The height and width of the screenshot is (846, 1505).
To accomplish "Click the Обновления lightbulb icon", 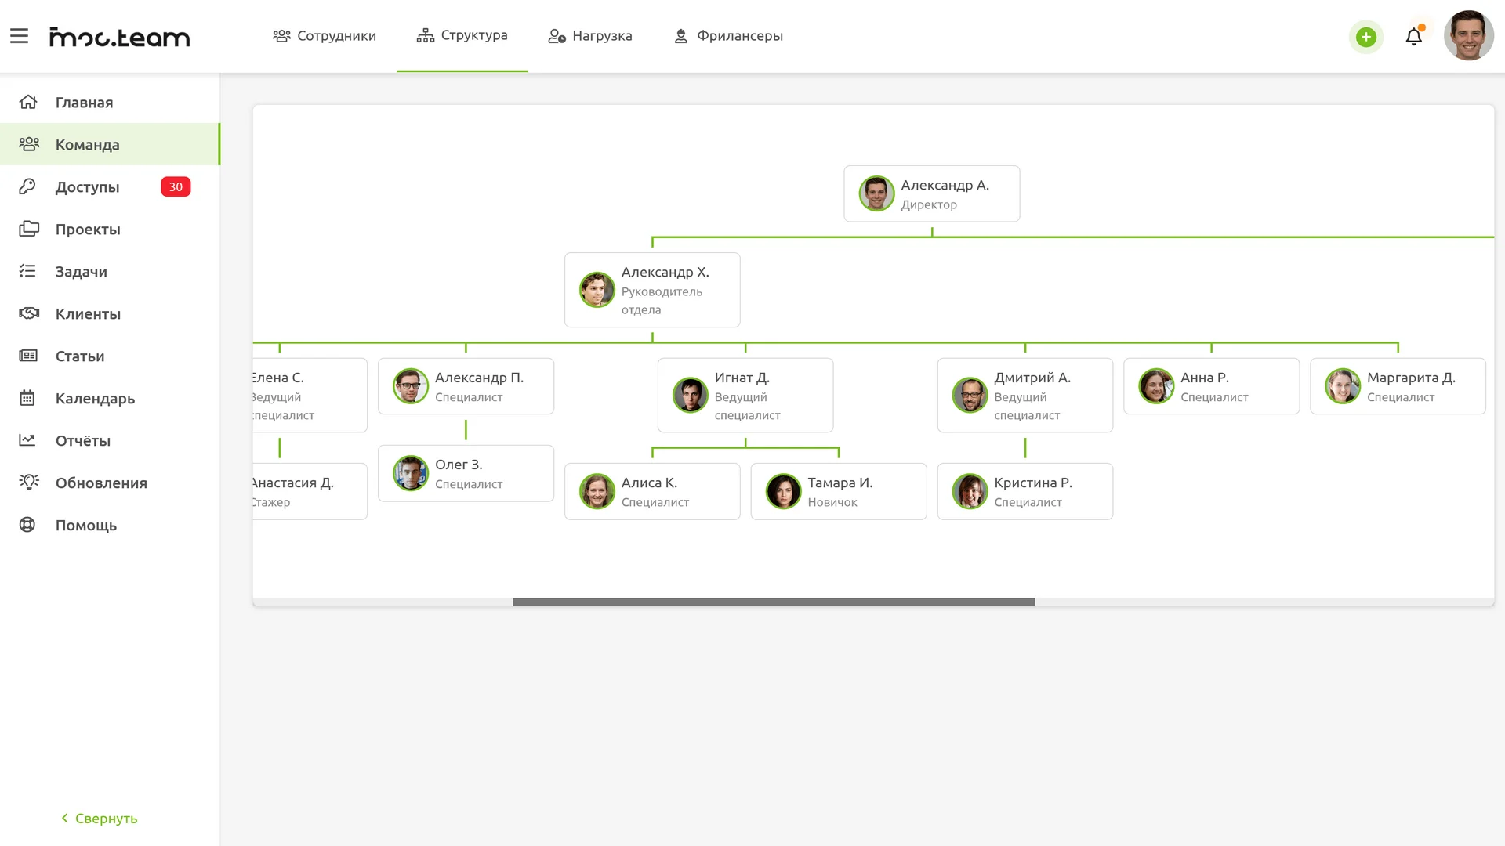I will click(x=28, y=483).
